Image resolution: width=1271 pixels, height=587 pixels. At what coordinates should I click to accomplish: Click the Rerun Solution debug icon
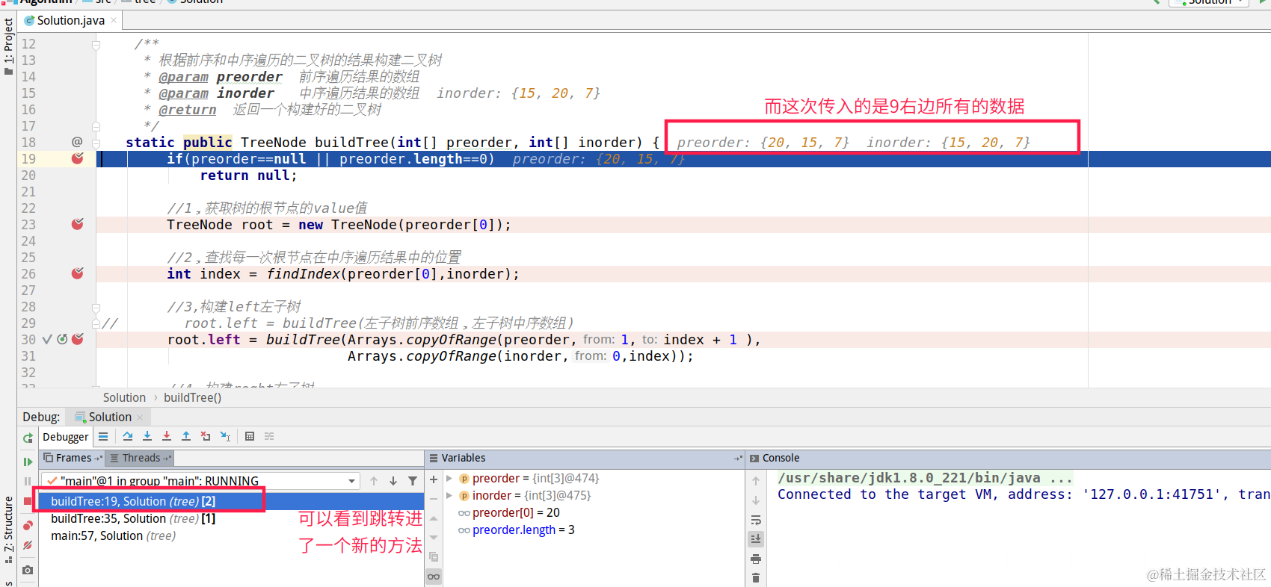point(28,438)
